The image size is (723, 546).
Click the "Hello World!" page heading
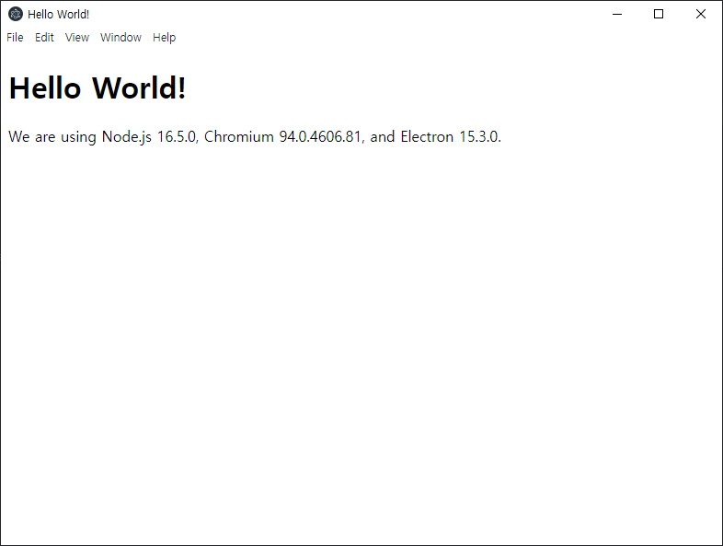[98, 87]
